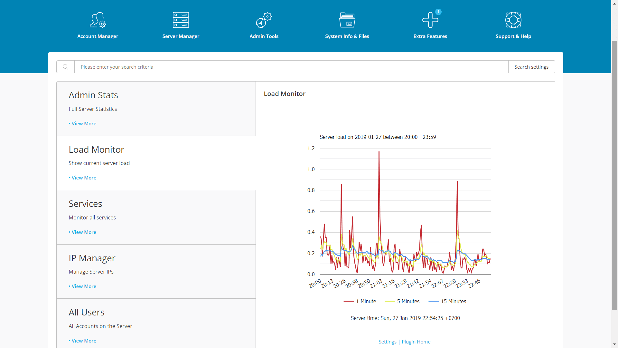Screen dimensions: 618x348
Task: Click the Support & Help lifesaver icon
Action: tap(513, 20)
